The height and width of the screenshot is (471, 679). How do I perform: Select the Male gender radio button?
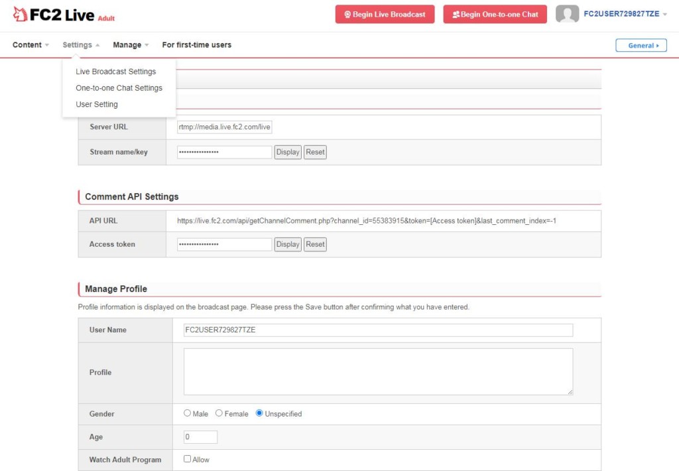tap(187, 413)
